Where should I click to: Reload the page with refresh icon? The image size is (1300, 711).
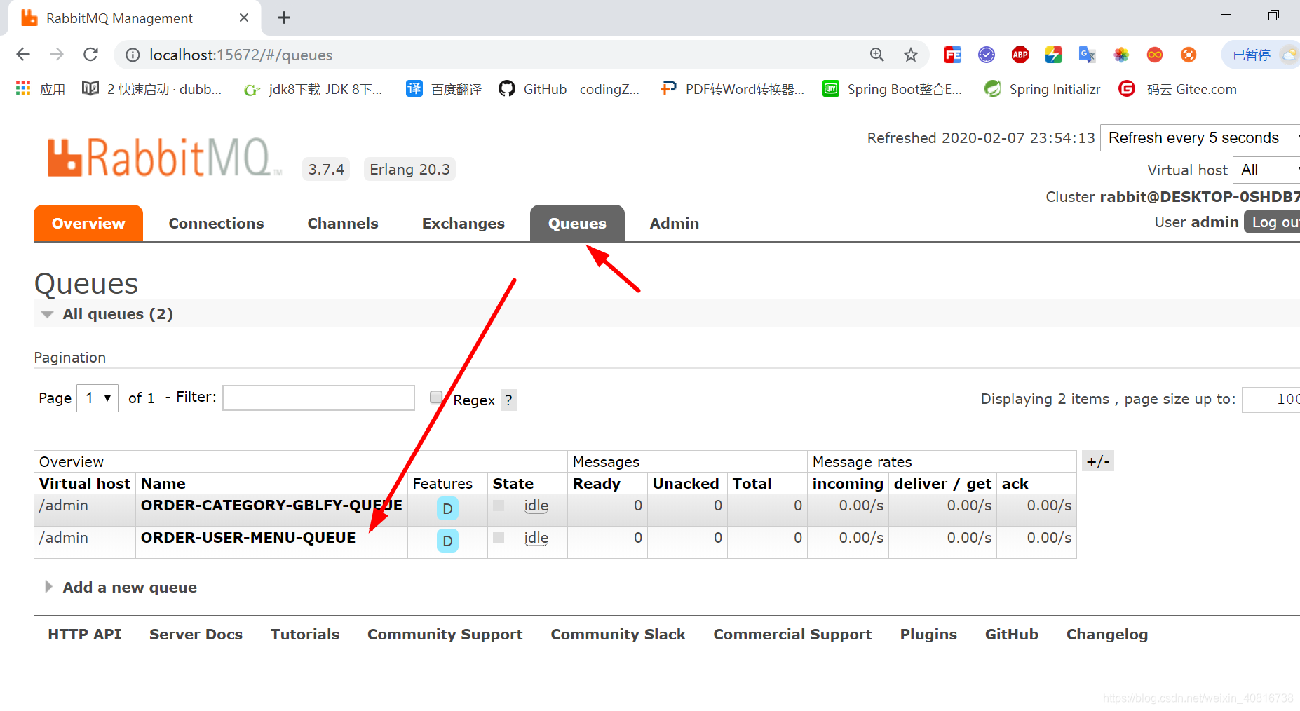(x=90, y=55)
